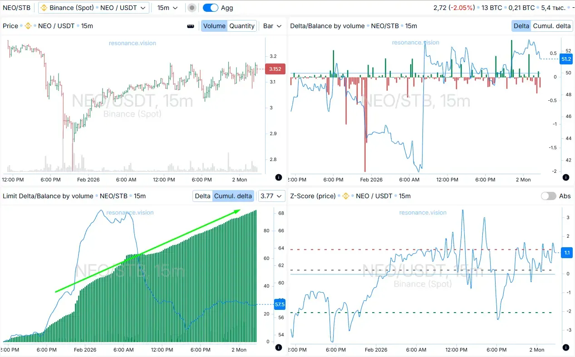Viewport: 575px width, 357px height.
Task: Switch Price panel to Quantity mode
Action: point(242,26)
